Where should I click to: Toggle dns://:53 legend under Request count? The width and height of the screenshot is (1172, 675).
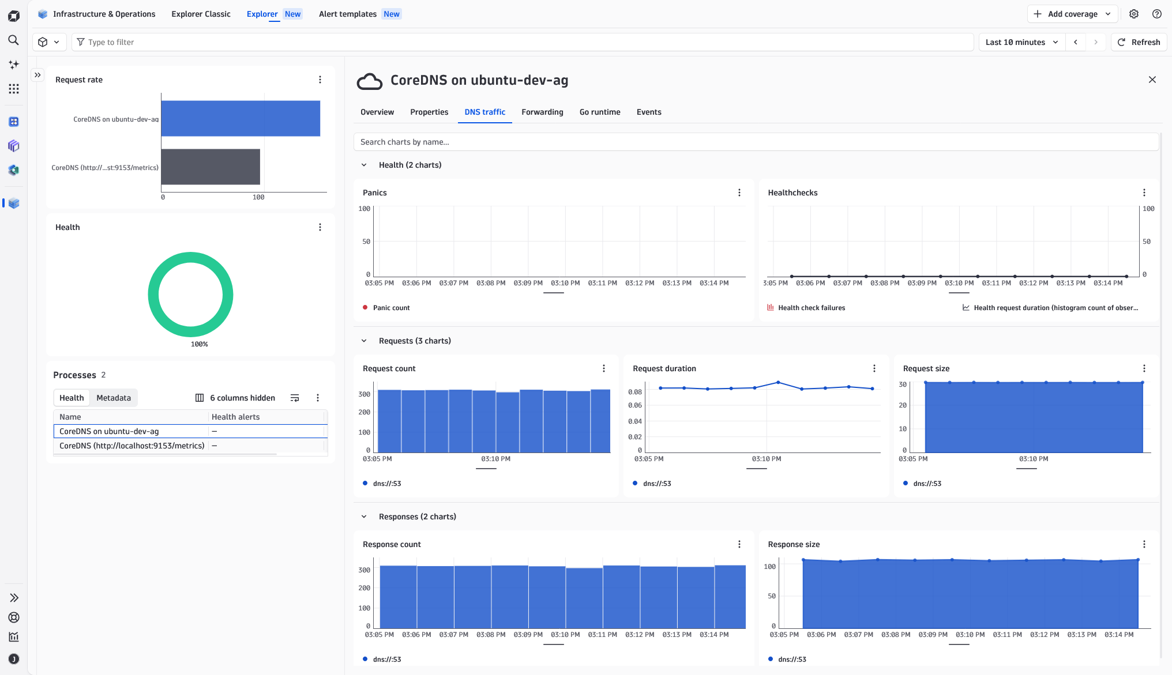pos(382,484)
